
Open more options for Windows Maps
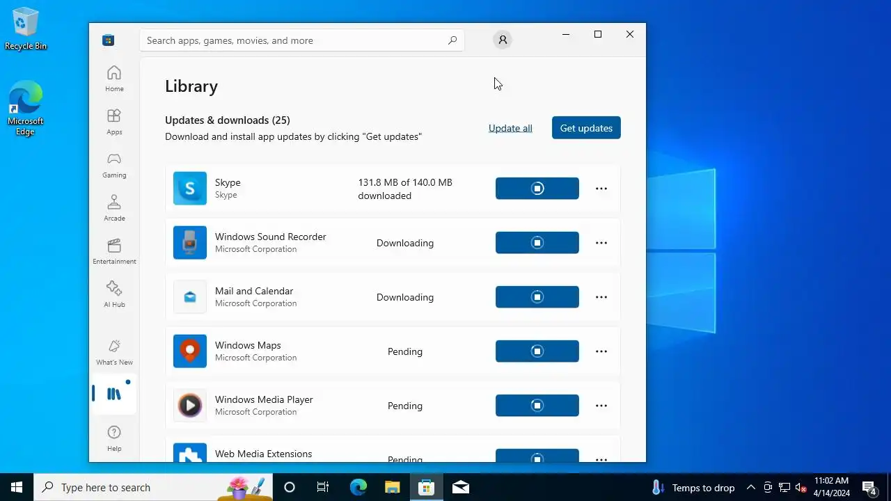[601, 351]
